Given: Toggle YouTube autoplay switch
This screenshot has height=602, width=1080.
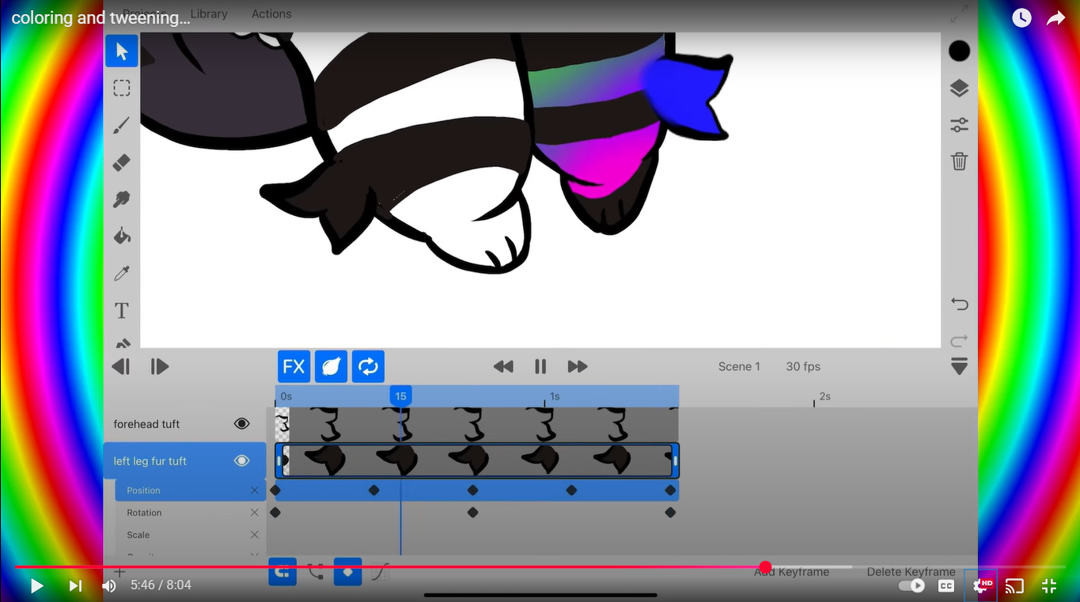Looking at the screenshot, I should 912,586.
